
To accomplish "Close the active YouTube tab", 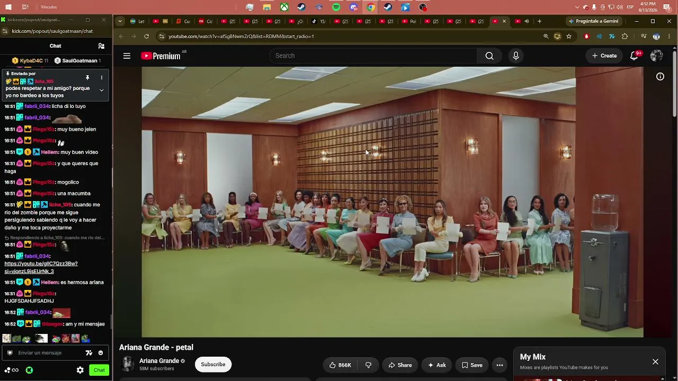I will pos(504,22).
